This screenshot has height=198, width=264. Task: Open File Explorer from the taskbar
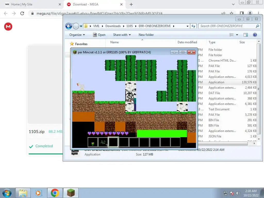23,193
